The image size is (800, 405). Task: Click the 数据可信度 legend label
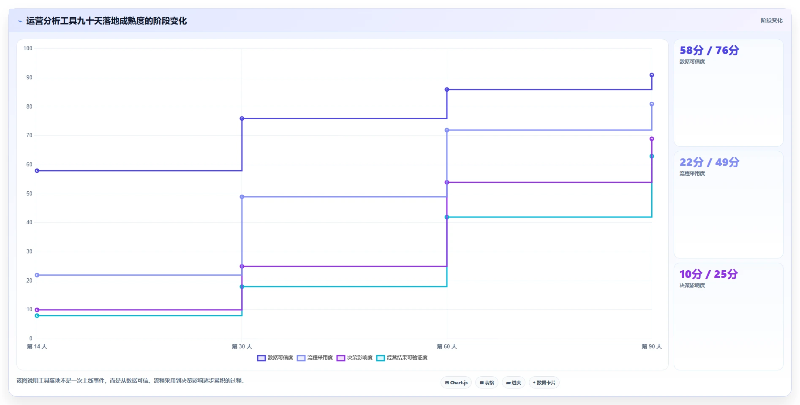[x=280, y=358]
